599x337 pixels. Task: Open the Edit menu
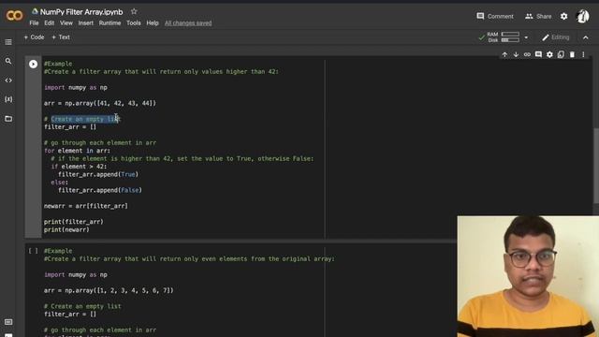coord(50,22)
